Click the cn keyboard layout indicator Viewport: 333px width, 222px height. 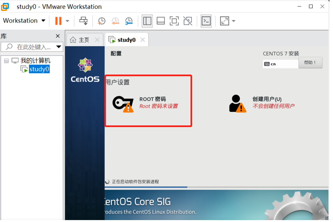click(281, 64)
